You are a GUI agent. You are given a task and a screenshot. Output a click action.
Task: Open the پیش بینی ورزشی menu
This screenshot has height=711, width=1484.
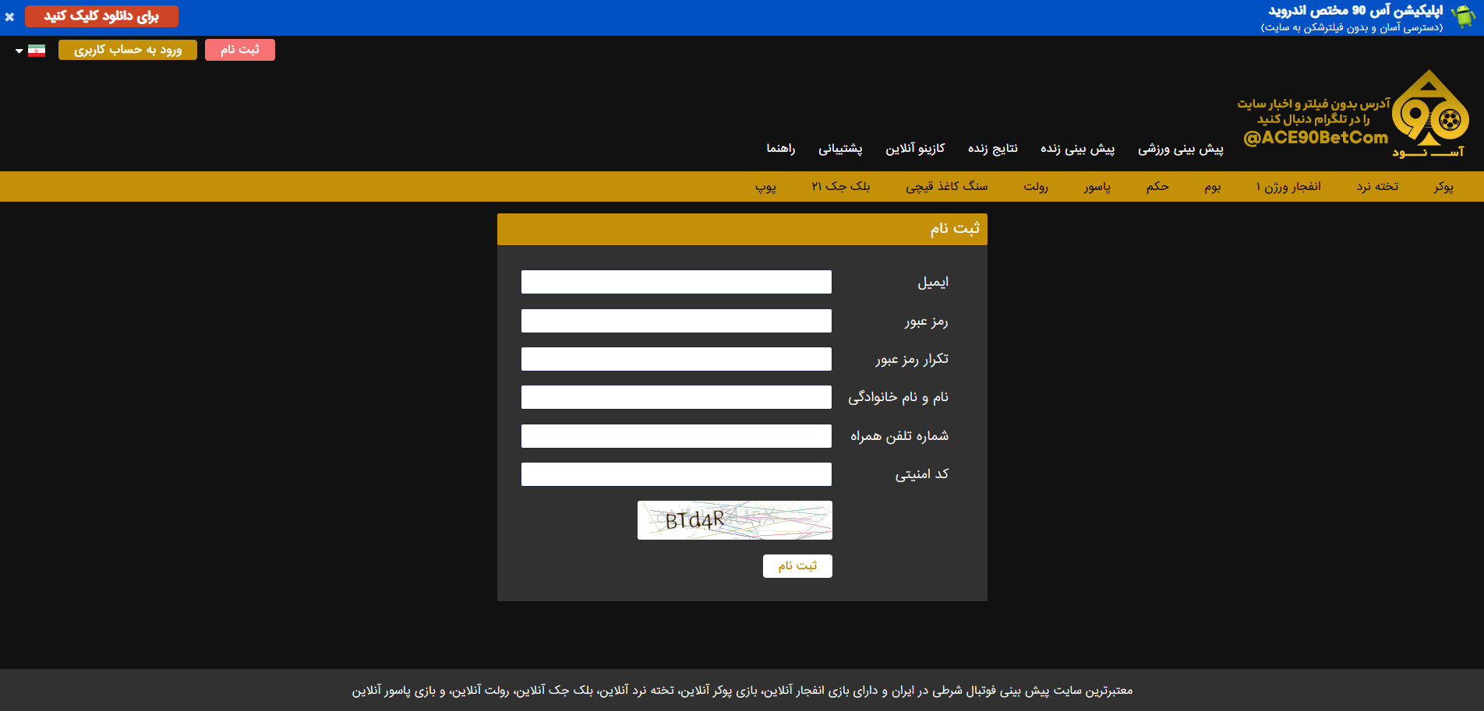(1180, 149)
